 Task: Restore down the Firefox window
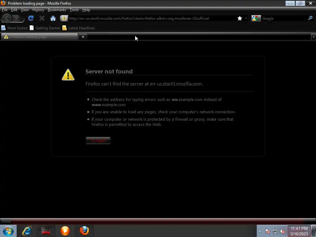(300, 3)
